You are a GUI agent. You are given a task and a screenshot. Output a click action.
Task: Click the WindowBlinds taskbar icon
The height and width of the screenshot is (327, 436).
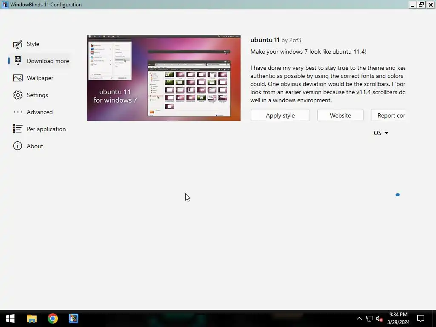coord(74,318)
